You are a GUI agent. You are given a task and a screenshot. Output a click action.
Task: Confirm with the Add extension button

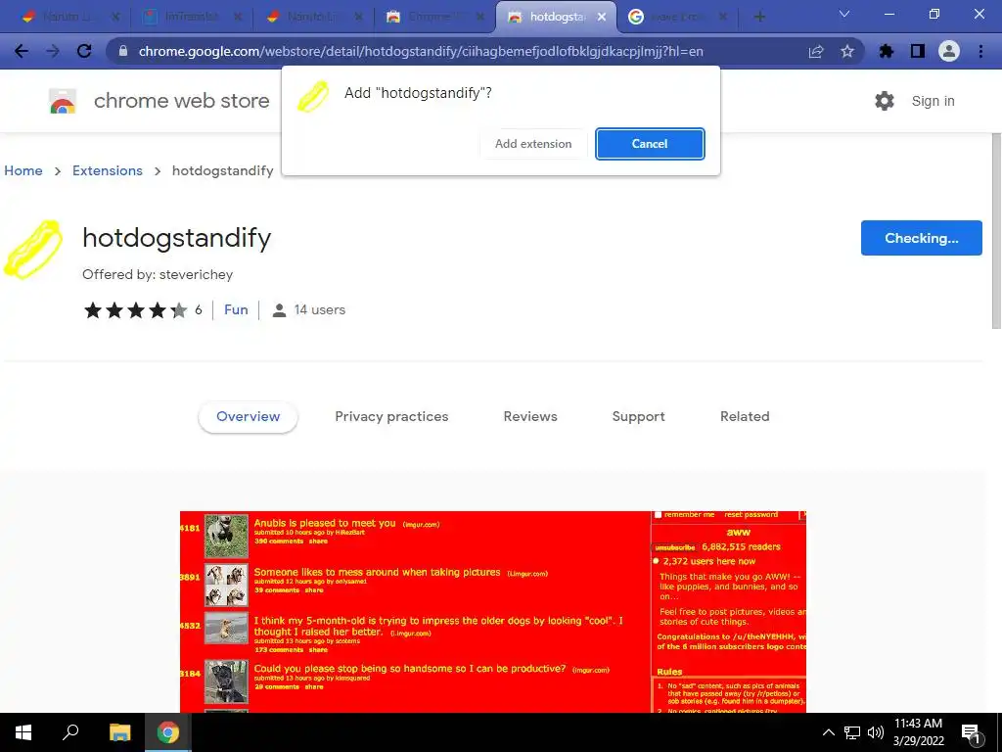click(x=533, y=144)
